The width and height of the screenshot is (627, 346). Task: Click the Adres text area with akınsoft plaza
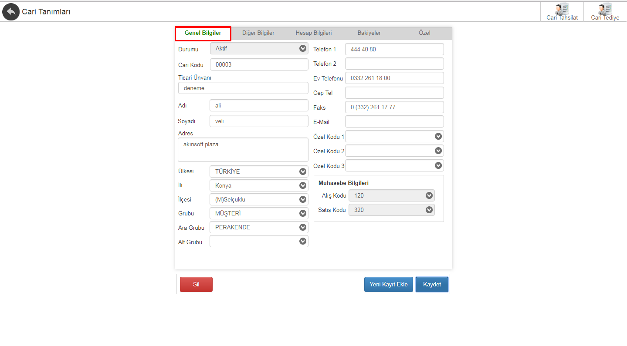(x=243, y=150)
